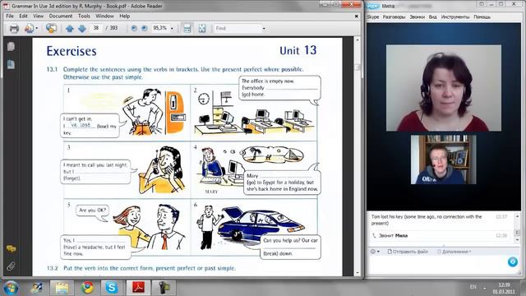This screenshot has height=296, width=526.
Task: Go to previous page with blue up arrow
Action: (69, 29)
